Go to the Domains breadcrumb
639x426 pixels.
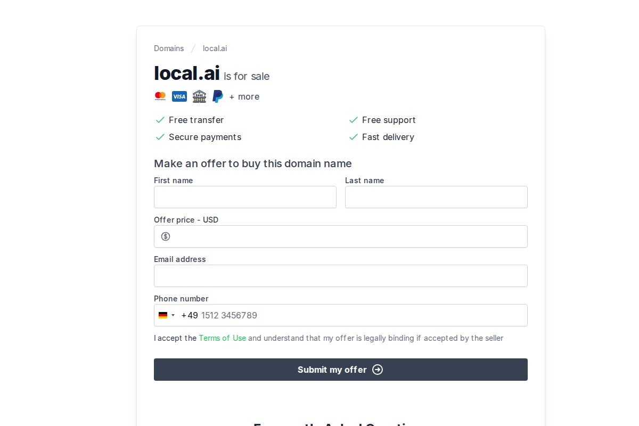pyautogui.click(x=169, y=48)
